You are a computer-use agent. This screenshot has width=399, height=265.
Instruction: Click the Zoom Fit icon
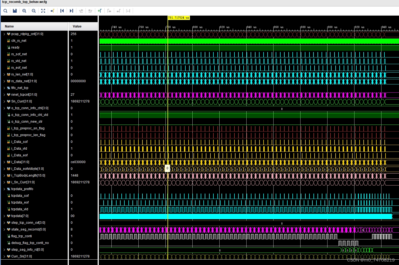[x=43, y=11]
